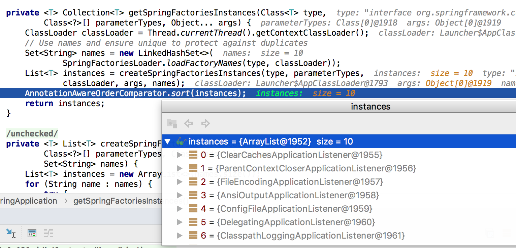Select the FileEncodingApplicationListener@1957 row

click(339, 182)
